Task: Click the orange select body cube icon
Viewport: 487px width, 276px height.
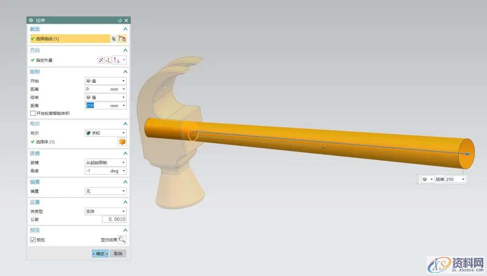Action: pyautogui.click(x=122, y=142)
